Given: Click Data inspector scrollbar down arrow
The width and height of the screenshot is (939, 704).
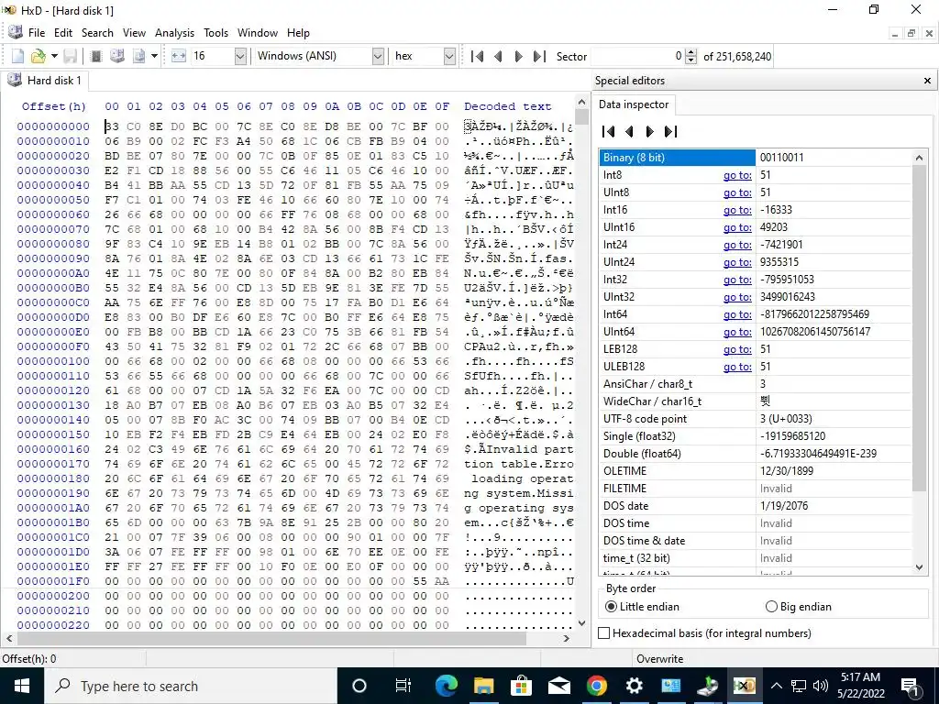Looking at the screenshot, I should pos(919,566).
